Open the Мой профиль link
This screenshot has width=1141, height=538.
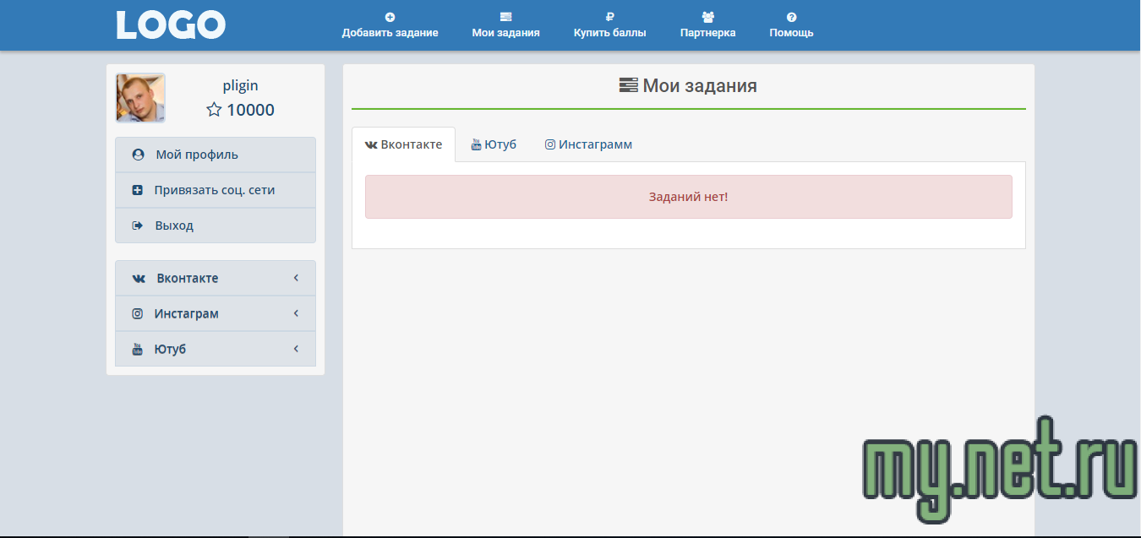(197, 155)
